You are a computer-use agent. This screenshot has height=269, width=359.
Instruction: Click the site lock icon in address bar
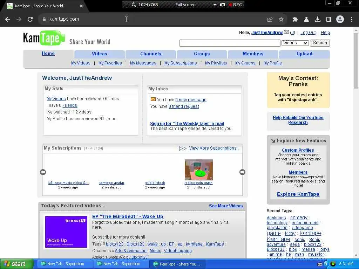coord(44,19)
